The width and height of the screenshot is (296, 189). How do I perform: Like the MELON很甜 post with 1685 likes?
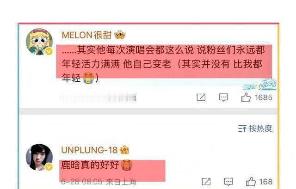246,98
